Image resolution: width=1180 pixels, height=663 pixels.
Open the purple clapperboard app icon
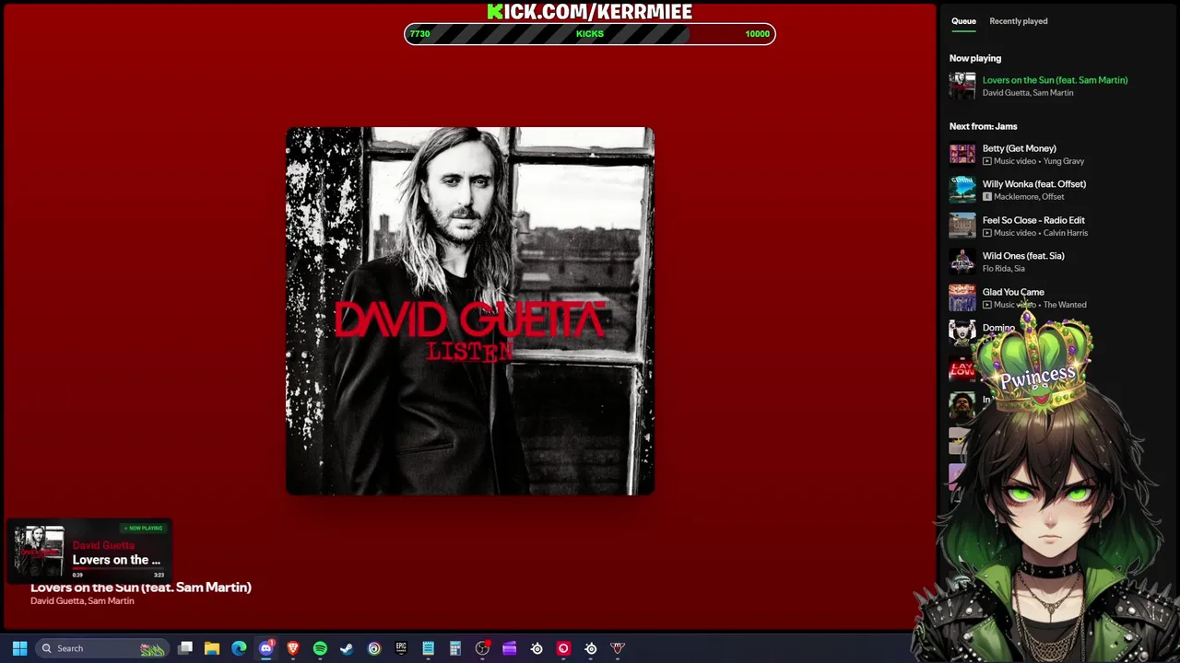509,648
